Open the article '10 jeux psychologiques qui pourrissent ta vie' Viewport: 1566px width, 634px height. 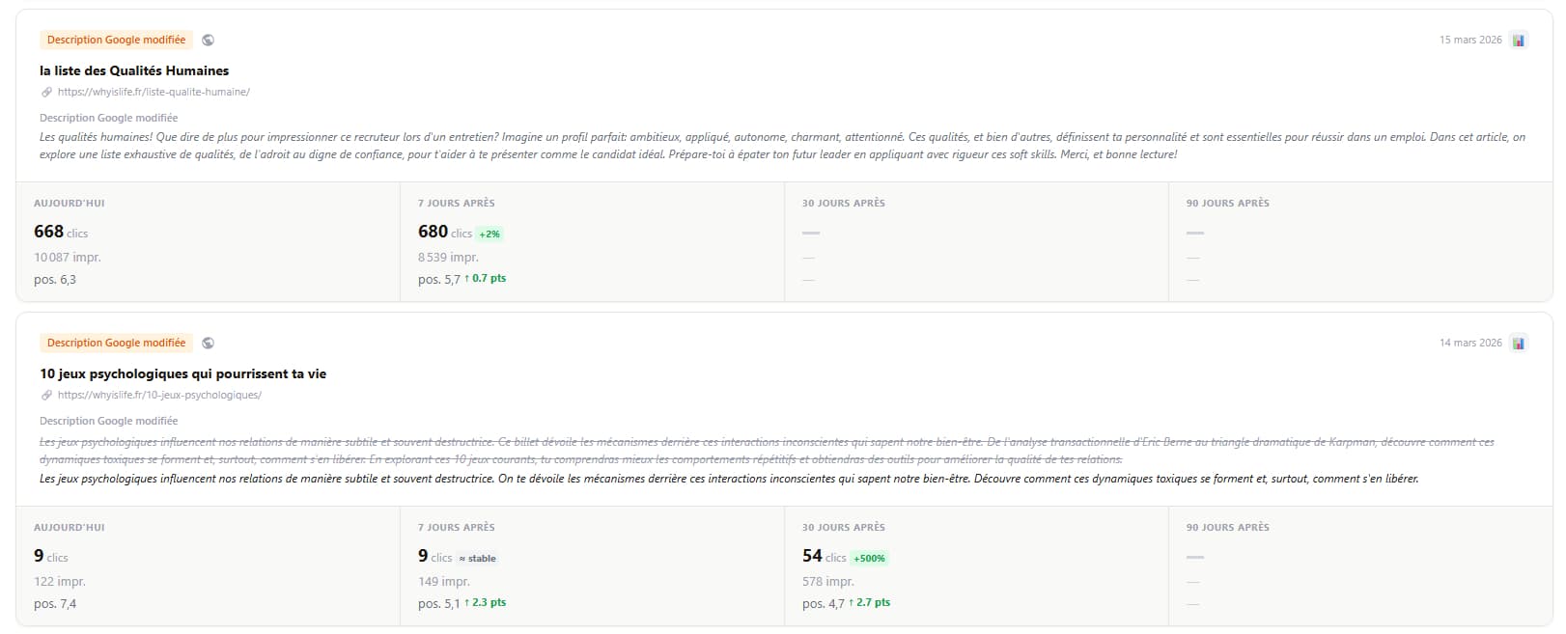tap(182, 373)
